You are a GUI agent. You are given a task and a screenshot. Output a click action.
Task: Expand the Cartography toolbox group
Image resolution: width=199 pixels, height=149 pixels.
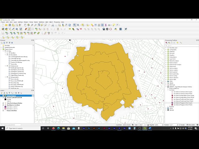166,50
